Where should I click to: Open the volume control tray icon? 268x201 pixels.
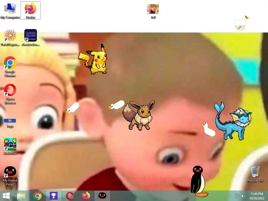click(x=243, y=196)
